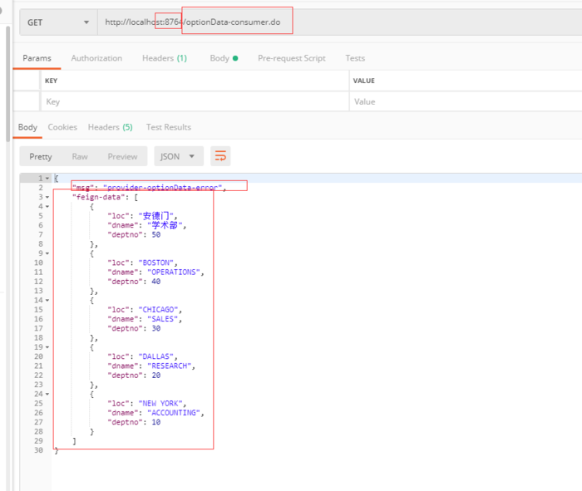Viewport: 582px width, 491px height.
Task: Open the Pre-request Script tab
Action: point(291,58)
